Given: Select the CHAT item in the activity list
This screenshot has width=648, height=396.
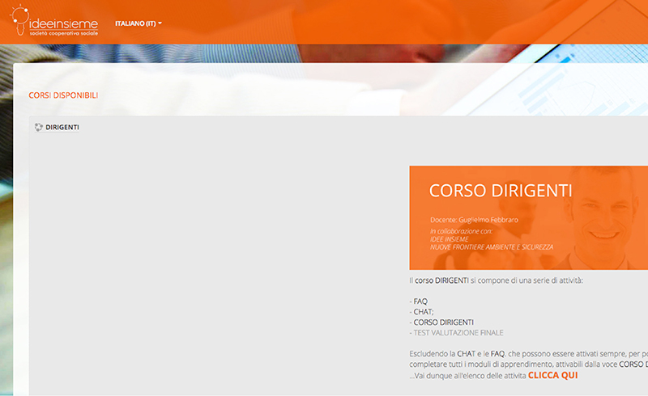Looking at the screenshot, I should [422, 312].
